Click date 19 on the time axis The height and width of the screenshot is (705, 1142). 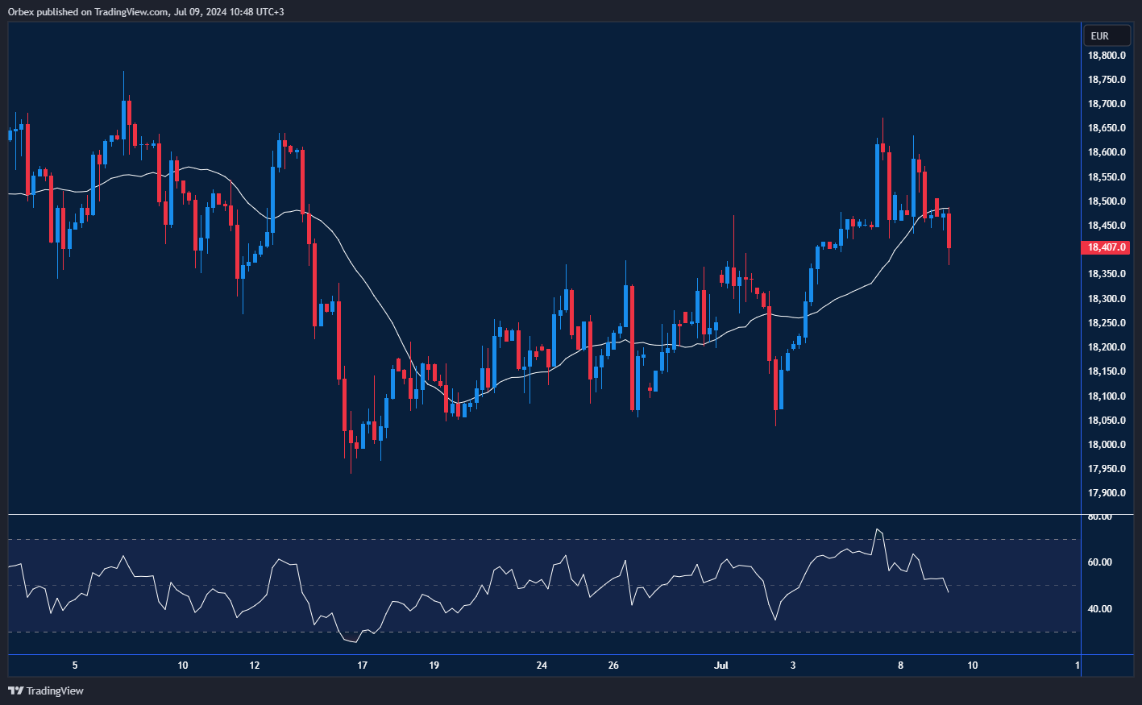point(434,666)
